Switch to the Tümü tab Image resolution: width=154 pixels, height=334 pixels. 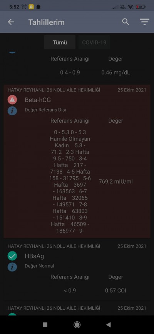[60, 42]
